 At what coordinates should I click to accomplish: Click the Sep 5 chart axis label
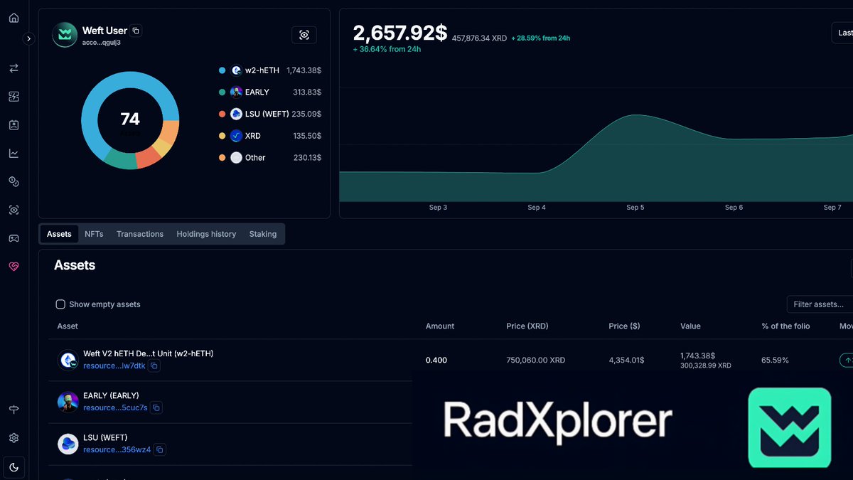pos(635,208)
